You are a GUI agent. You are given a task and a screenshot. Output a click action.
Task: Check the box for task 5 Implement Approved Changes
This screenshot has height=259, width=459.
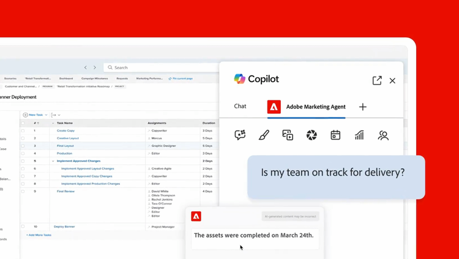pos(23,161)
